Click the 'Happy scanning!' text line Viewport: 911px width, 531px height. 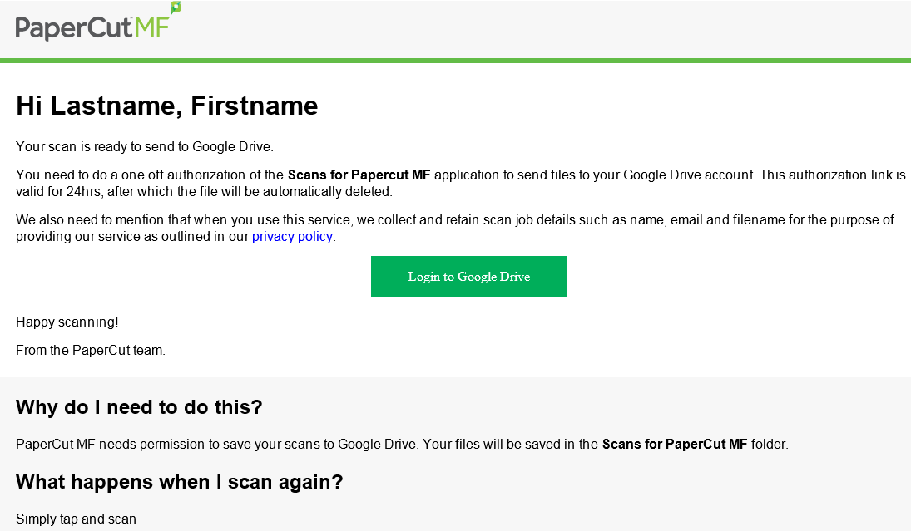[x=67, y=322]
